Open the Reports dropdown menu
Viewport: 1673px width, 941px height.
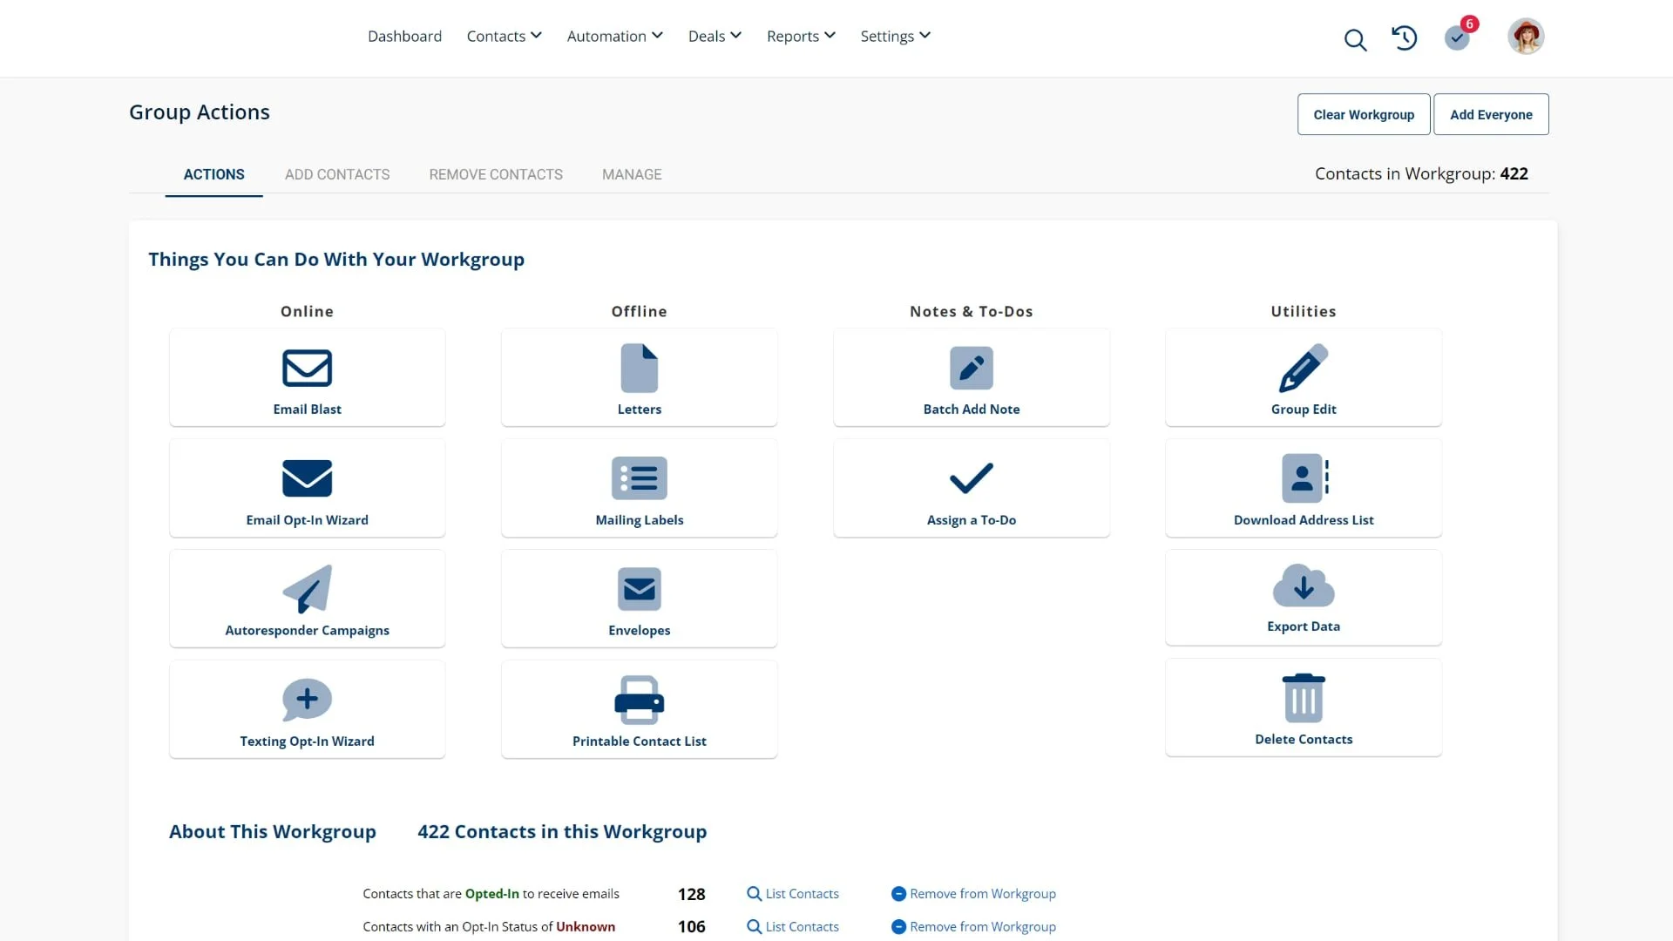click(800, 36)
